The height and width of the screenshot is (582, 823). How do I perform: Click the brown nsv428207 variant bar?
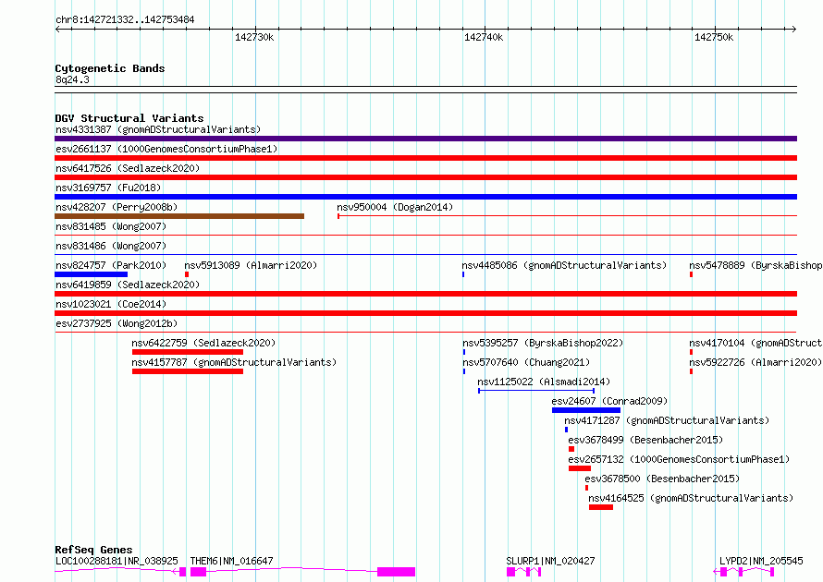click(x=179, y=216)
